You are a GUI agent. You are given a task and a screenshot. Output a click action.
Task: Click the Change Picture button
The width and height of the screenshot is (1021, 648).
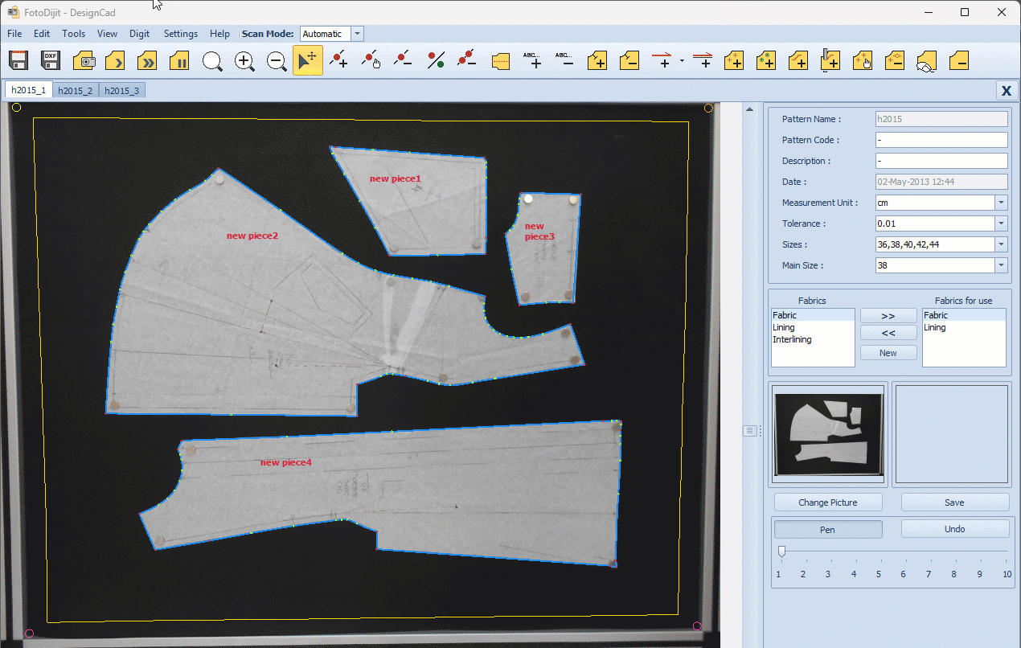pos(827,502)
